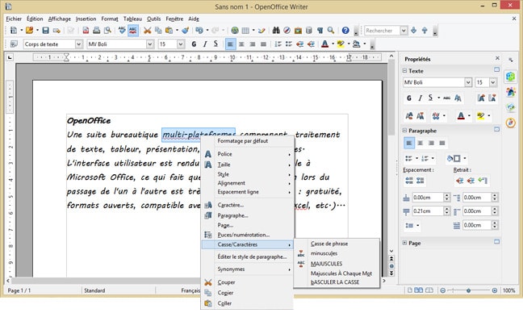Toggle Bold G in sidebar Texte panel

[409, 98]
